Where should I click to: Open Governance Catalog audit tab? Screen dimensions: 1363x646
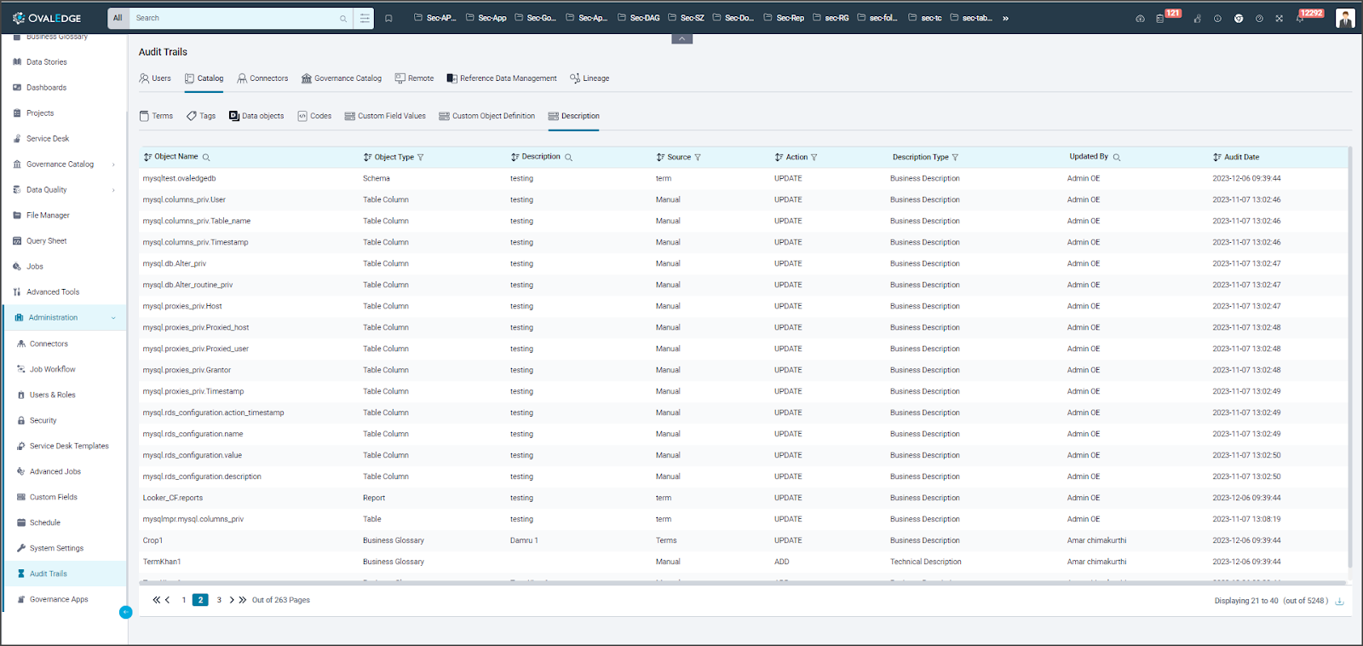(342, 78)
